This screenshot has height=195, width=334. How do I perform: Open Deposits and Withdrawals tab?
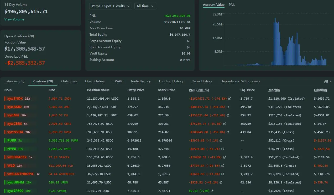point(240,81)
